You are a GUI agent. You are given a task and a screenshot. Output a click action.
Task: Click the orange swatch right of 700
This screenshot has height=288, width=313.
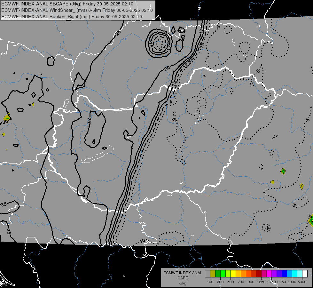[x=244, y=274]
